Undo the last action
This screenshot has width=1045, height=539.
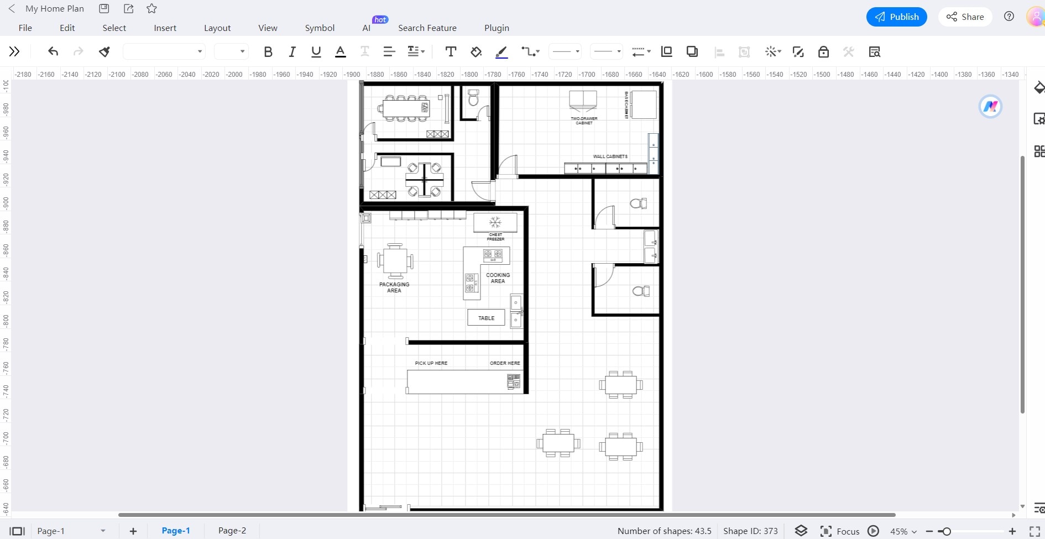(53, 51)
